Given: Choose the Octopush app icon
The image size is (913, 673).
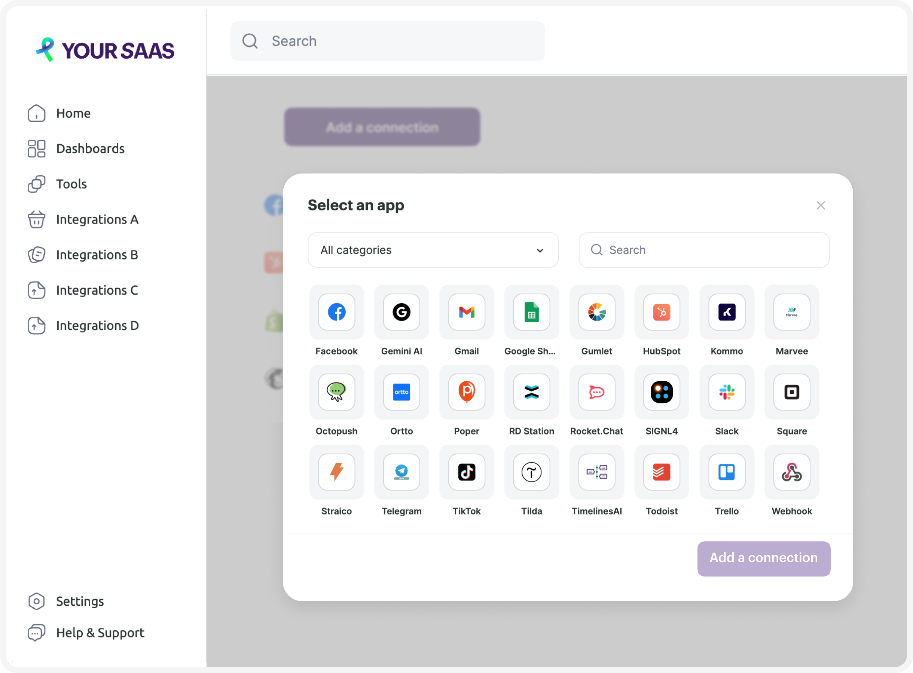Looking at the screenshot, I should [336, 392].
